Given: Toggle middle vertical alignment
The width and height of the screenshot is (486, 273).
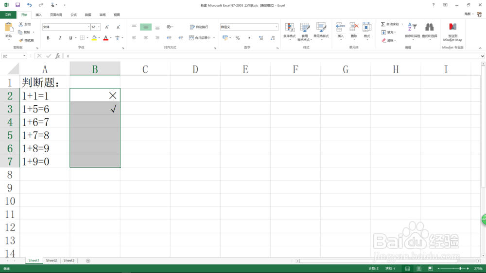Looking at the screenshot, I should (146, 27).
